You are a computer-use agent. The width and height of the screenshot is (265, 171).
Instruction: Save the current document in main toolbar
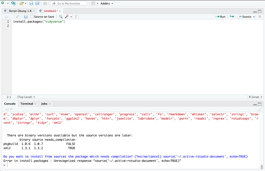click(x=31, y=3)
